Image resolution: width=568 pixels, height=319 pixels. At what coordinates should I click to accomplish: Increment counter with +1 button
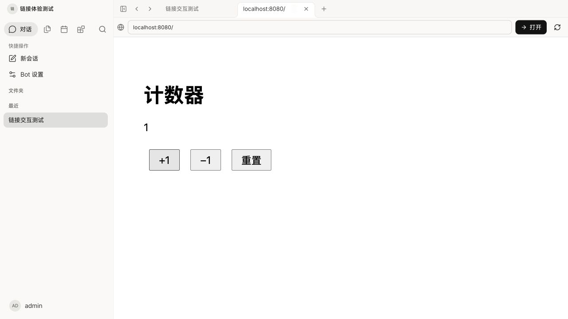164,160
